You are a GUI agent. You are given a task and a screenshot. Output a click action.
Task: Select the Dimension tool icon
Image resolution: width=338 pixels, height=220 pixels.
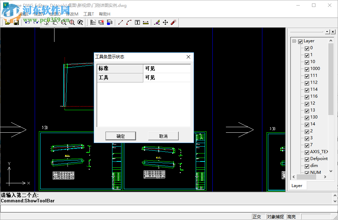[x=145, y=22]
